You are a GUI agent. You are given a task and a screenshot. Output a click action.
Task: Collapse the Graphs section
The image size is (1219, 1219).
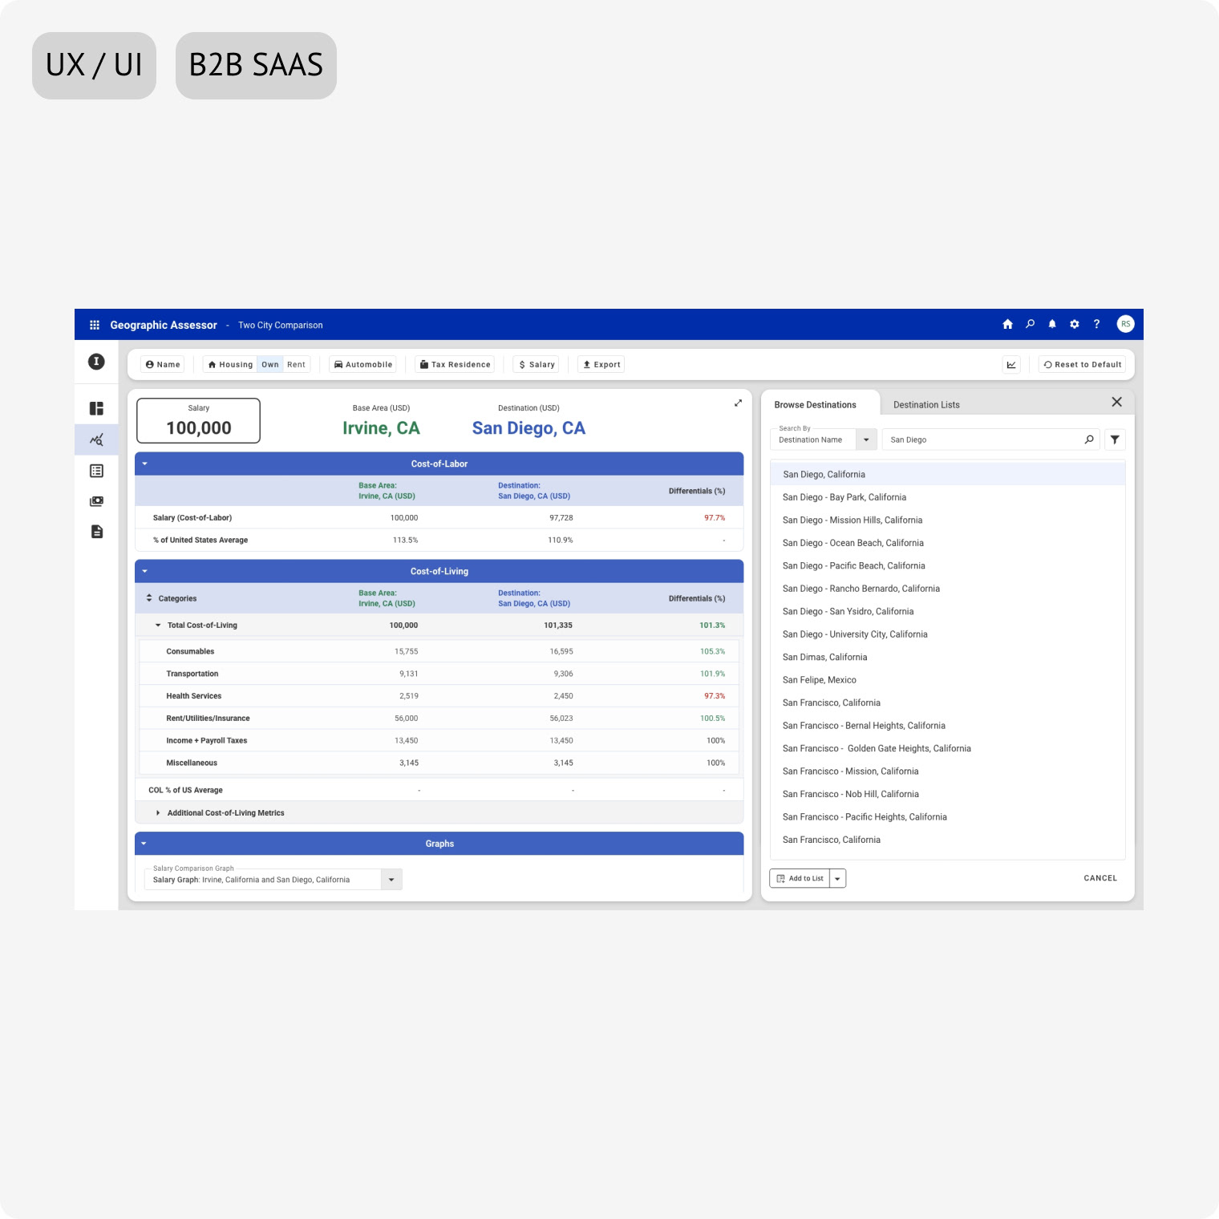tap(144, 844)
